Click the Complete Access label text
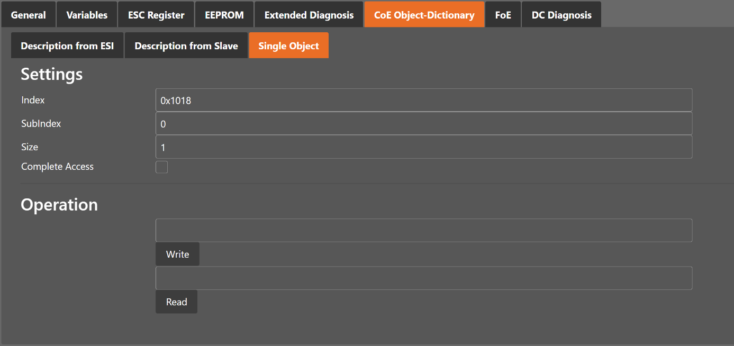 pyautogui.click(x=57, y=167)
